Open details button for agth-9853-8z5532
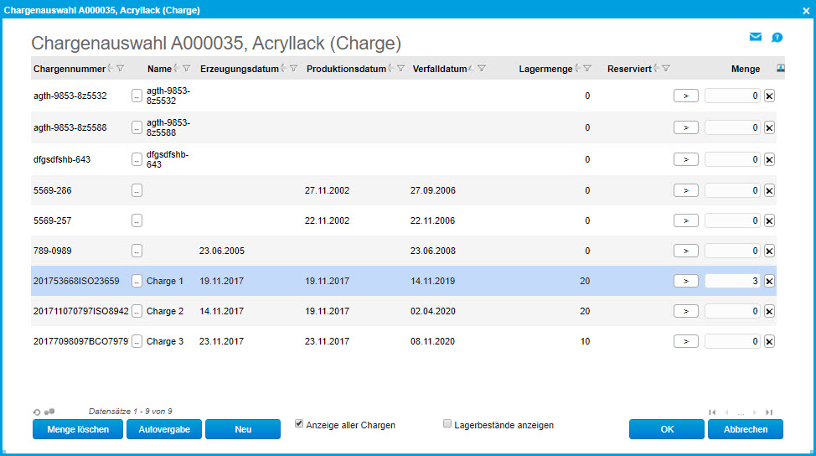816x456 pixels. coord(137,96)
